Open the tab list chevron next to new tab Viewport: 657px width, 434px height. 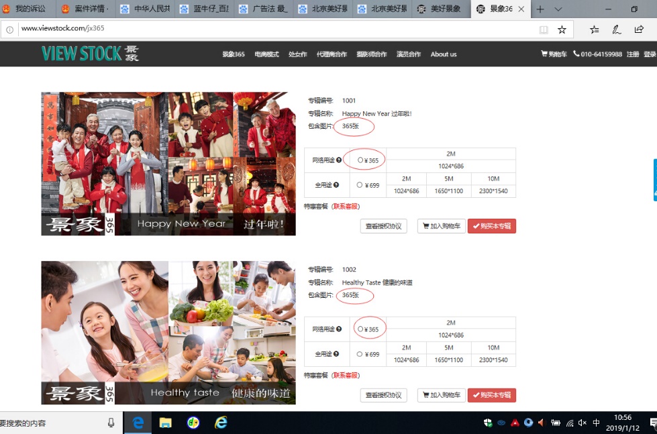558,9
